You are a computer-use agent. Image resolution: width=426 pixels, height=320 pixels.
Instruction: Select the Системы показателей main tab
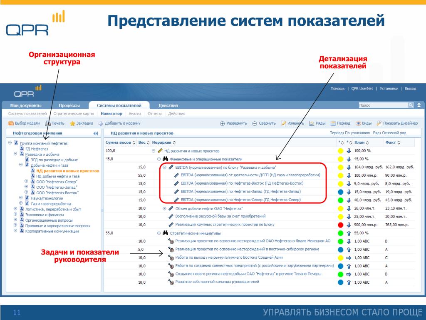pos(119,105)
